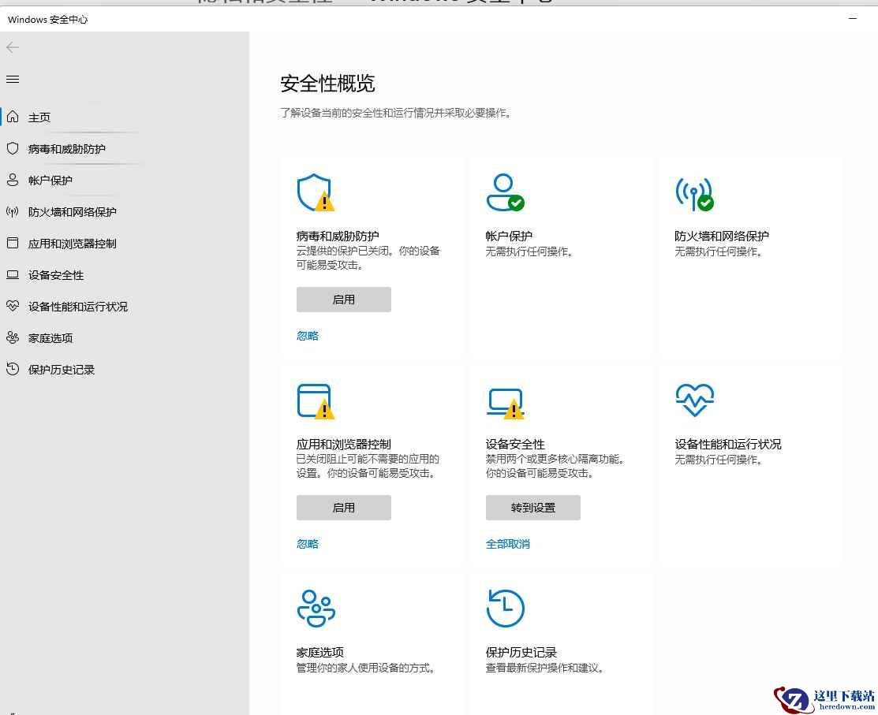Open the hamburger navigation menu

click(13, 80)
